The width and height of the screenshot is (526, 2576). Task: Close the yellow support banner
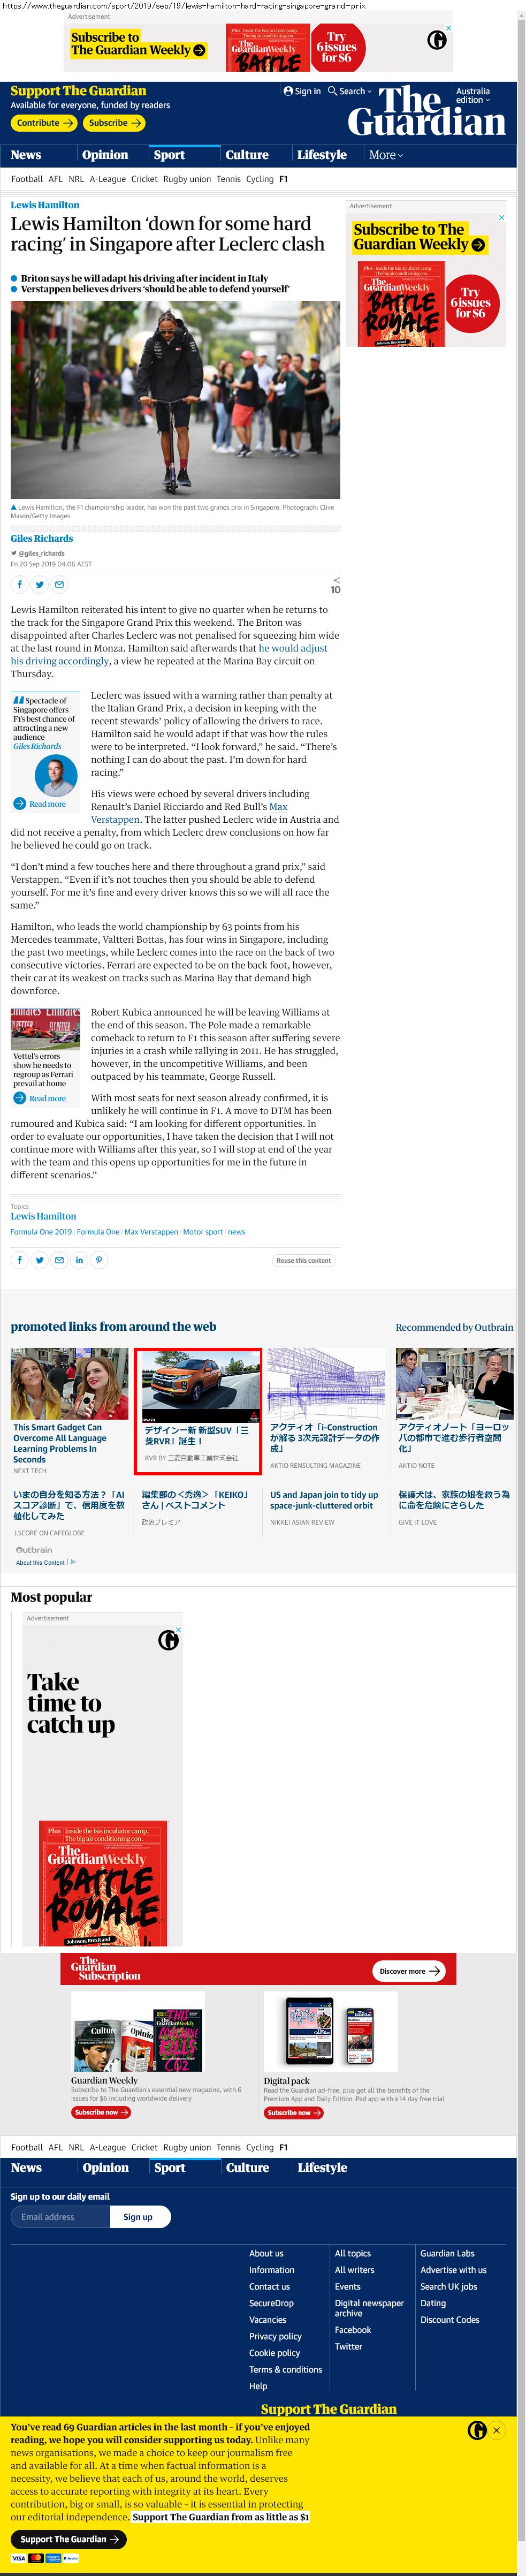(x=496, y=2431)
